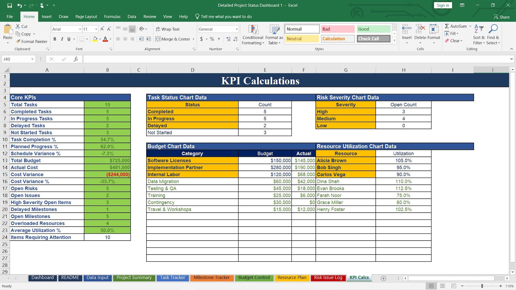This screenshot has height=290, width=516.
Task: Apply Percent Style format
Action: pyautogui.click(x=212, y=39)
